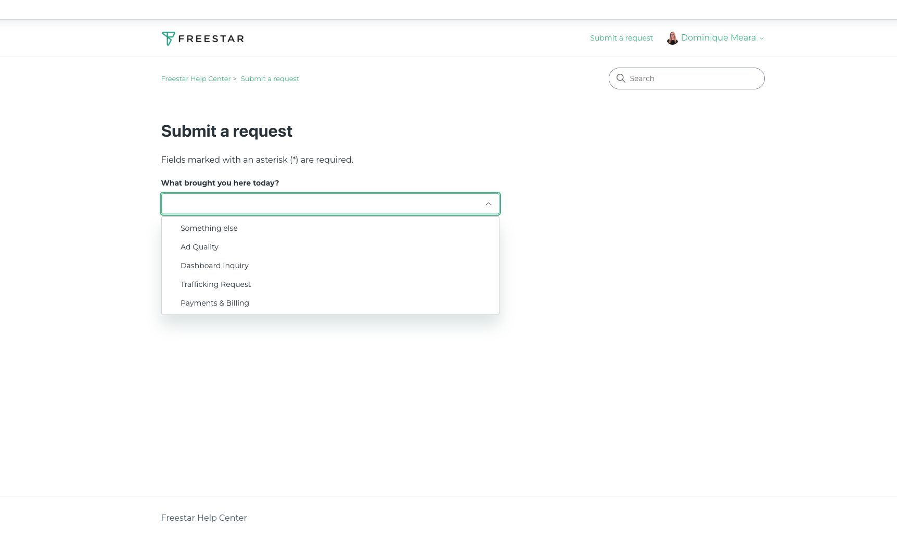Open Submit a request header link

pyautogui.click(x=621, y=38)
